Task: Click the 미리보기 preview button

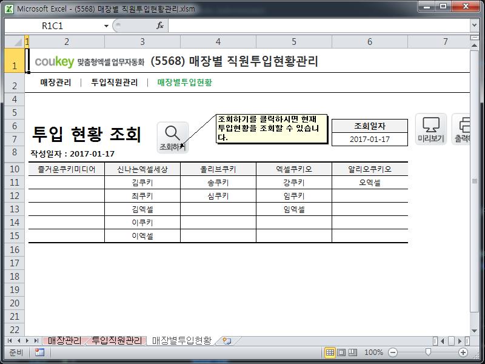Action: click(x=431, y=129)
